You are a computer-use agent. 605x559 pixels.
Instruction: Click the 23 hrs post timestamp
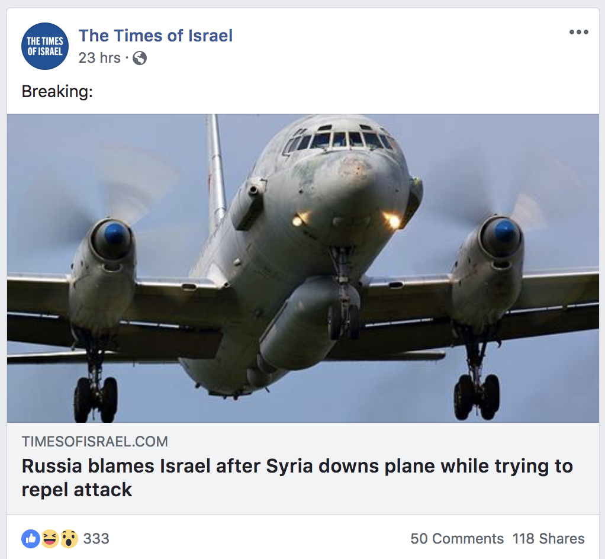tap(99, 58)
